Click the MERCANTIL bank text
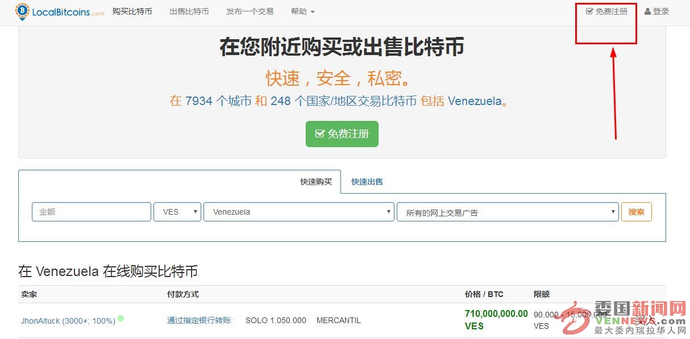This screenshot has width=690, height=339. pyautogui.click(x=339, y=320)
